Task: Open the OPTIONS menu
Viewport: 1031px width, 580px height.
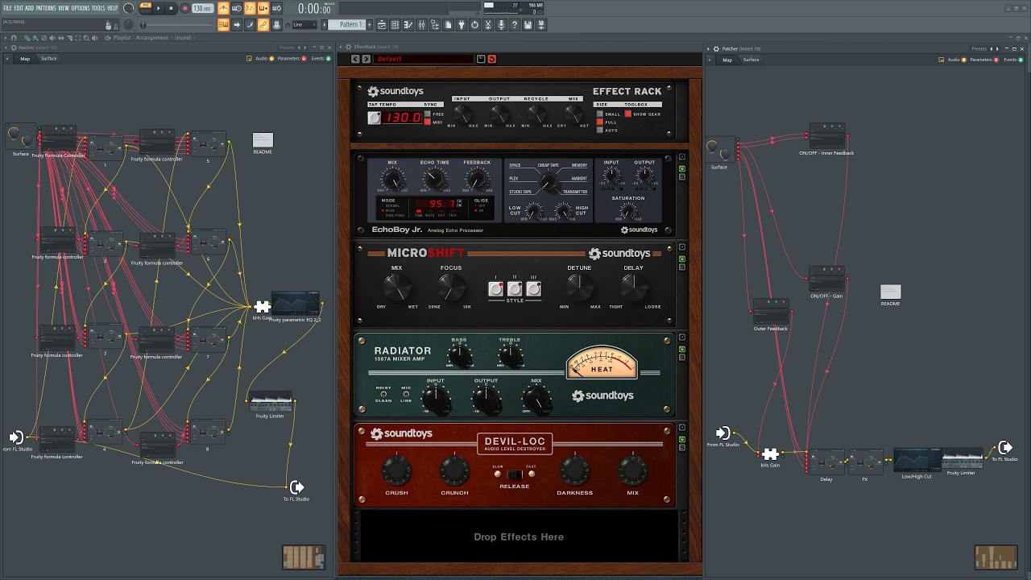Action: (x=81, y=8)
